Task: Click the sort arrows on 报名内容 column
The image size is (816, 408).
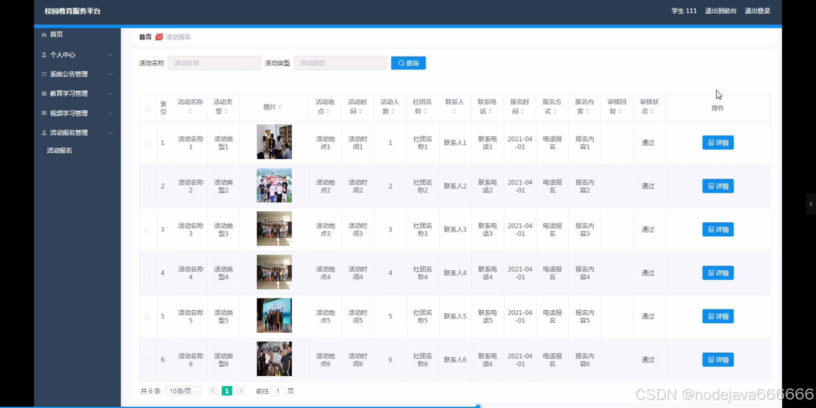Action: pyautogui.click(x=587, y=111)
